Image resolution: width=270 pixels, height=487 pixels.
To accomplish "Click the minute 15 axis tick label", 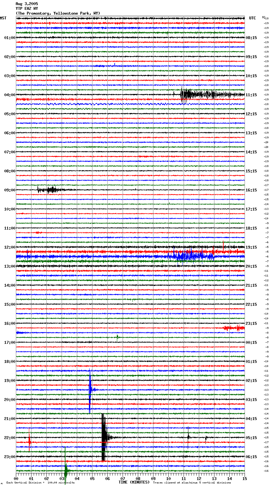I will coord(245,478).
